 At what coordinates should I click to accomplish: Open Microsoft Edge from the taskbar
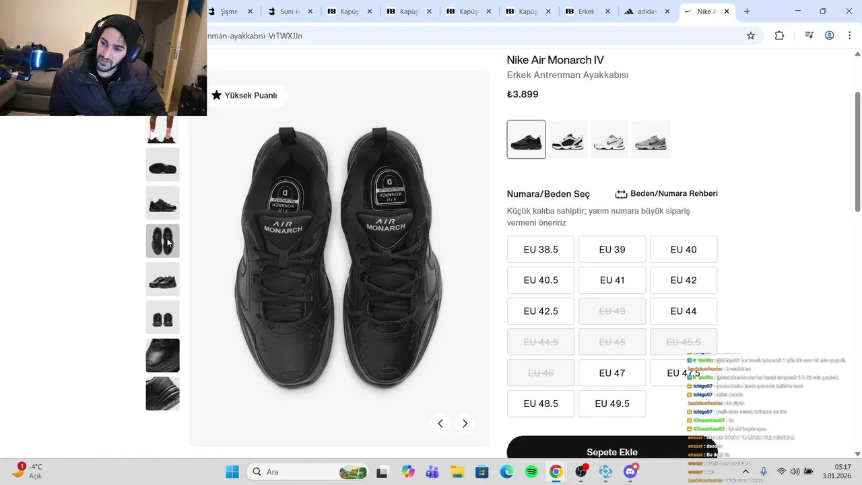tap(506, 472)
